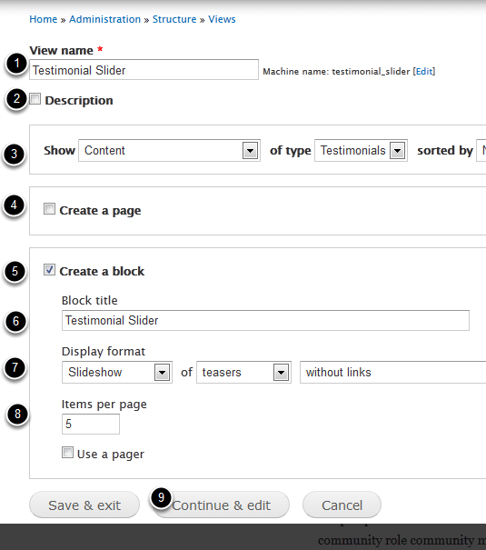
Task: Focus the View name text field
Action: click(x=144, y=70)
